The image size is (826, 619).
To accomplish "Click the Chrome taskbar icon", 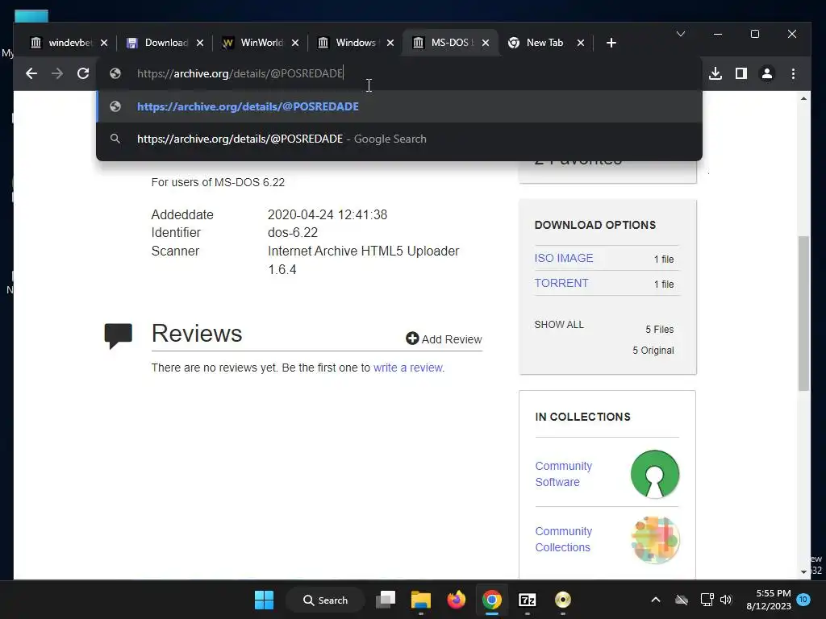I will click(491, 600).
